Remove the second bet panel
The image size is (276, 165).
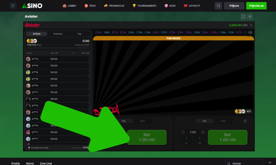tap(245, 121)
